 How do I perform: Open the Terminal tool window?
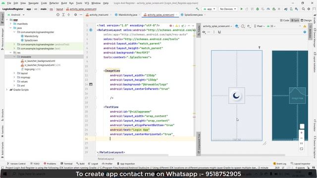(x=66, y=164)
